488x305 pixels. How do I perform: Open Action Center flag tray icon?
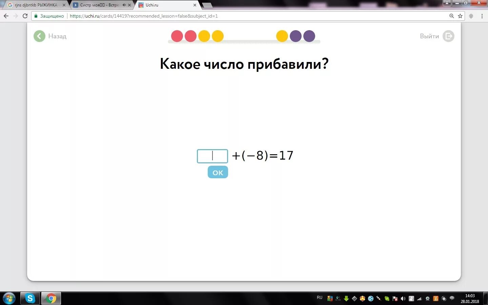(395, 299)
